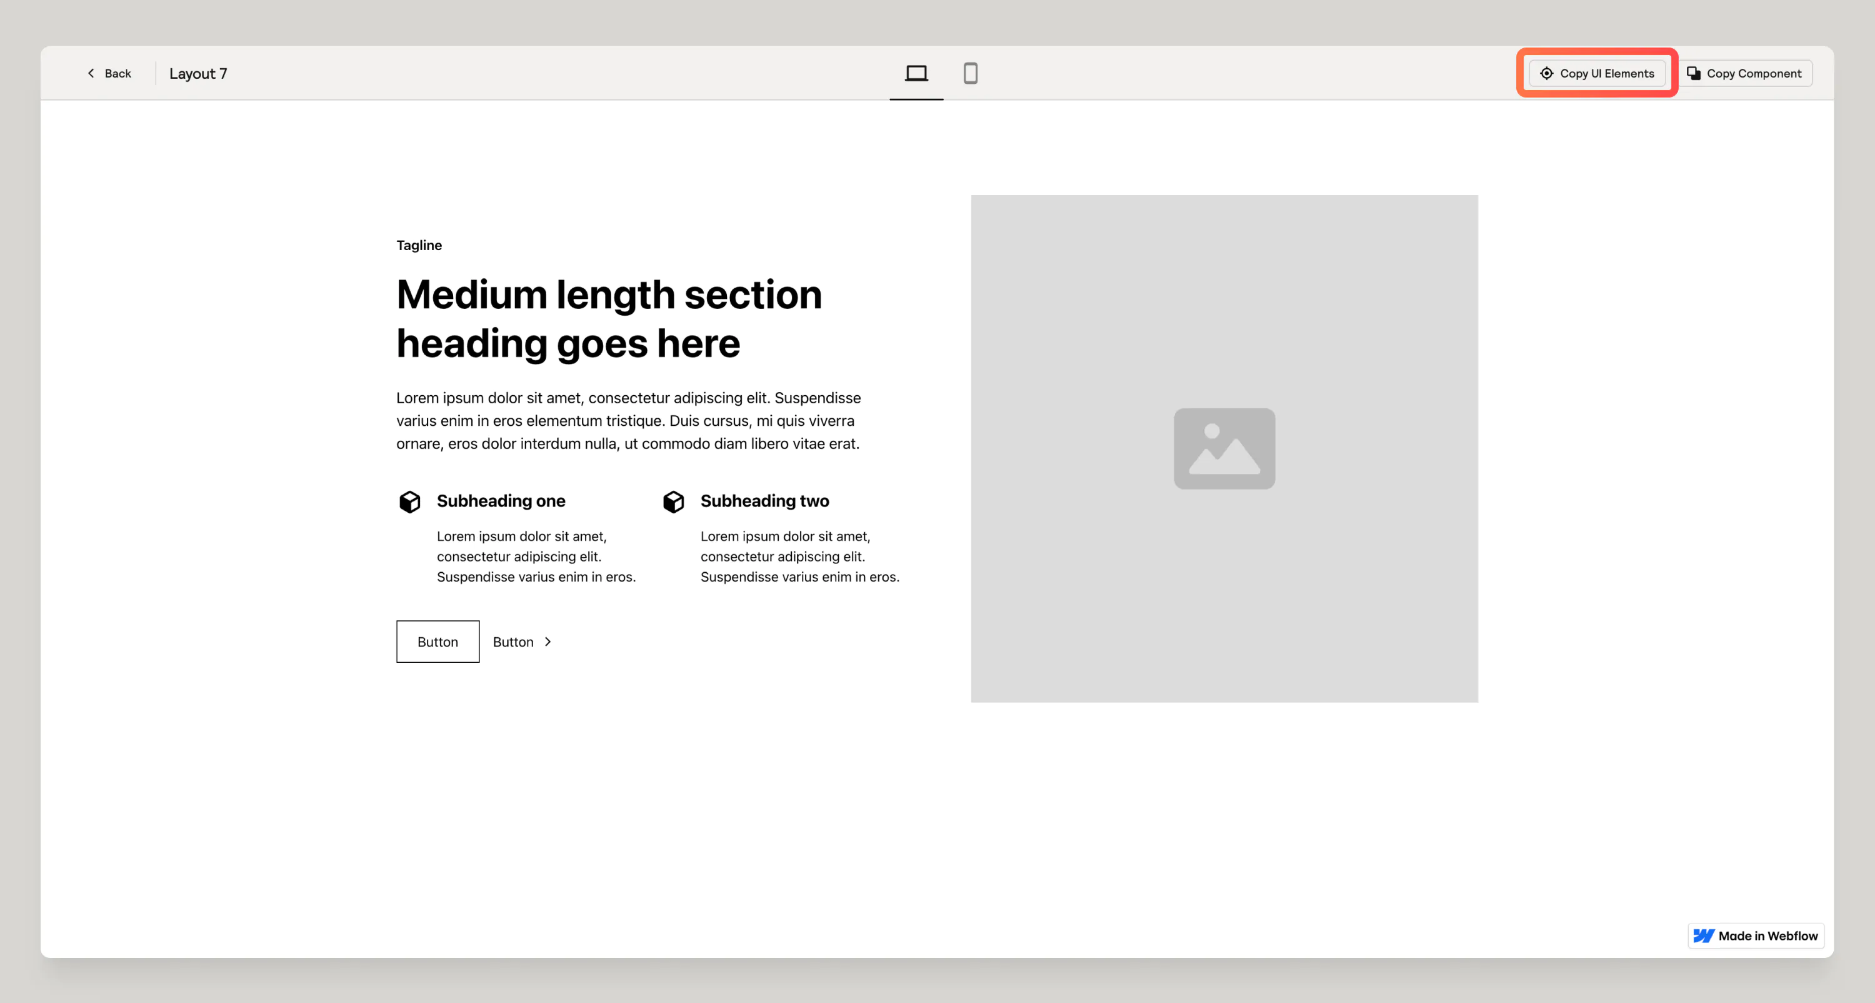Click the outlined Button
The height and width of the screenshot is (1003, 1875).
437,642
